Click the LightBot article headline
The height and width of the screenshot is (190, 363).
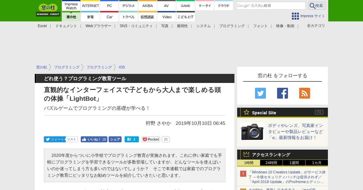(132, 94)
